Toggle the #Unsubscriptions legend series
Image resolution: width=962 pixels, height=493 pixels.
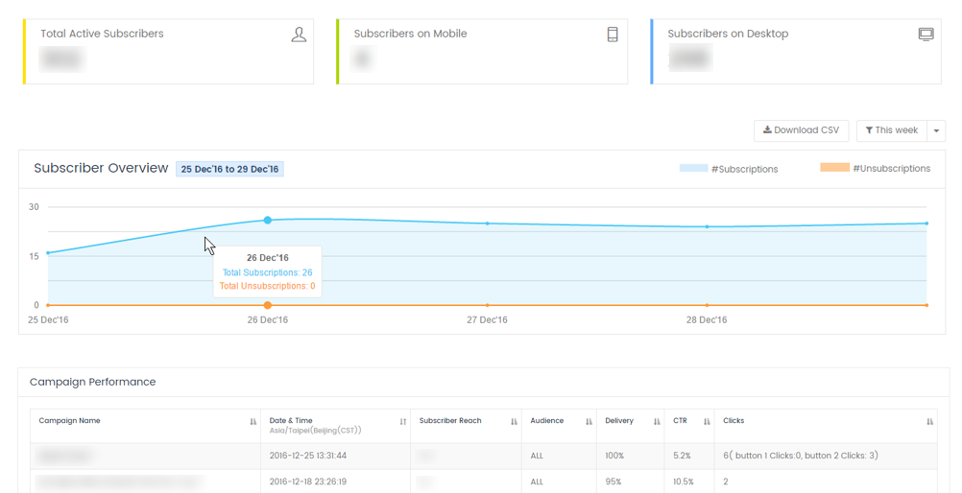tap(875, 169)
